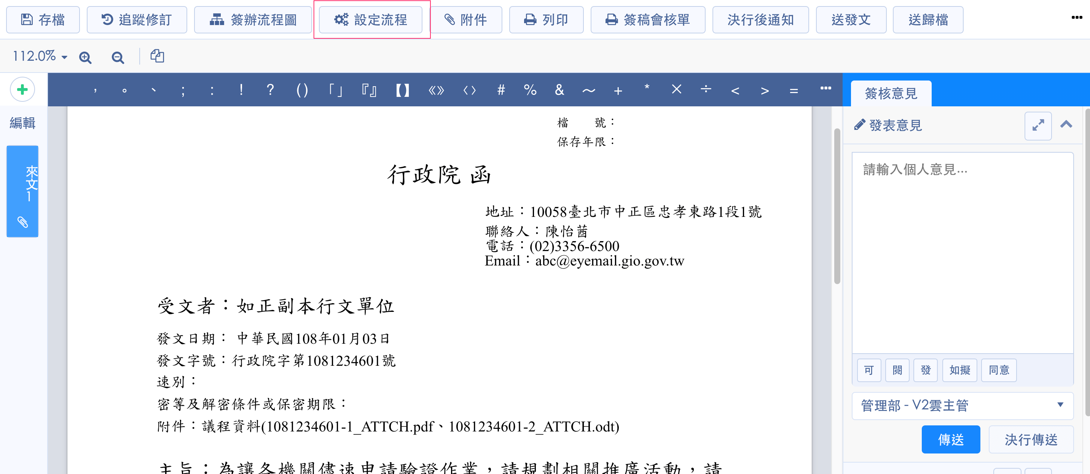Select the 簽核意見 tab
This screenshot has width=1090, height=474.
pos(891,93)
